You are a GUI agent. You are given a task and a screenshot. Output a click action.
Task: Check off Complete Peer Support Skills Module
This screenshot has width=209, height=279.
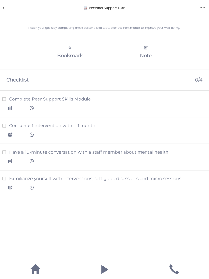point(4,99)
